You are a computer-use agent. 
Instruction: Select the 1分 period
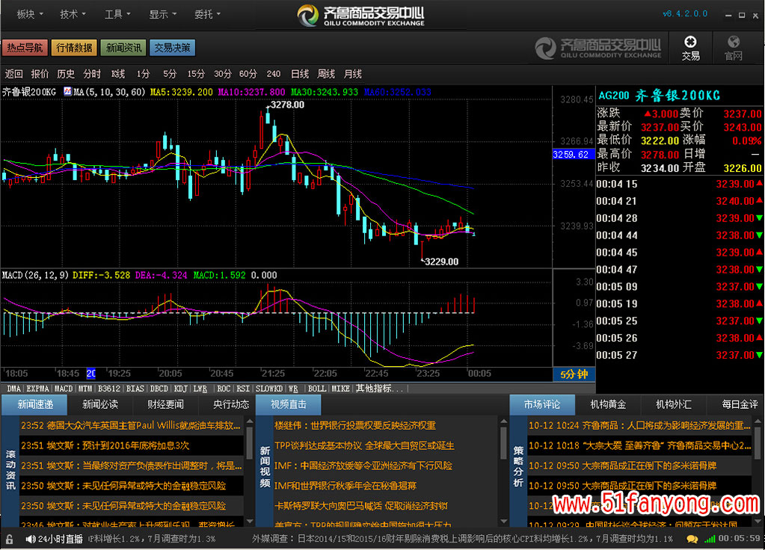[143, 74]
